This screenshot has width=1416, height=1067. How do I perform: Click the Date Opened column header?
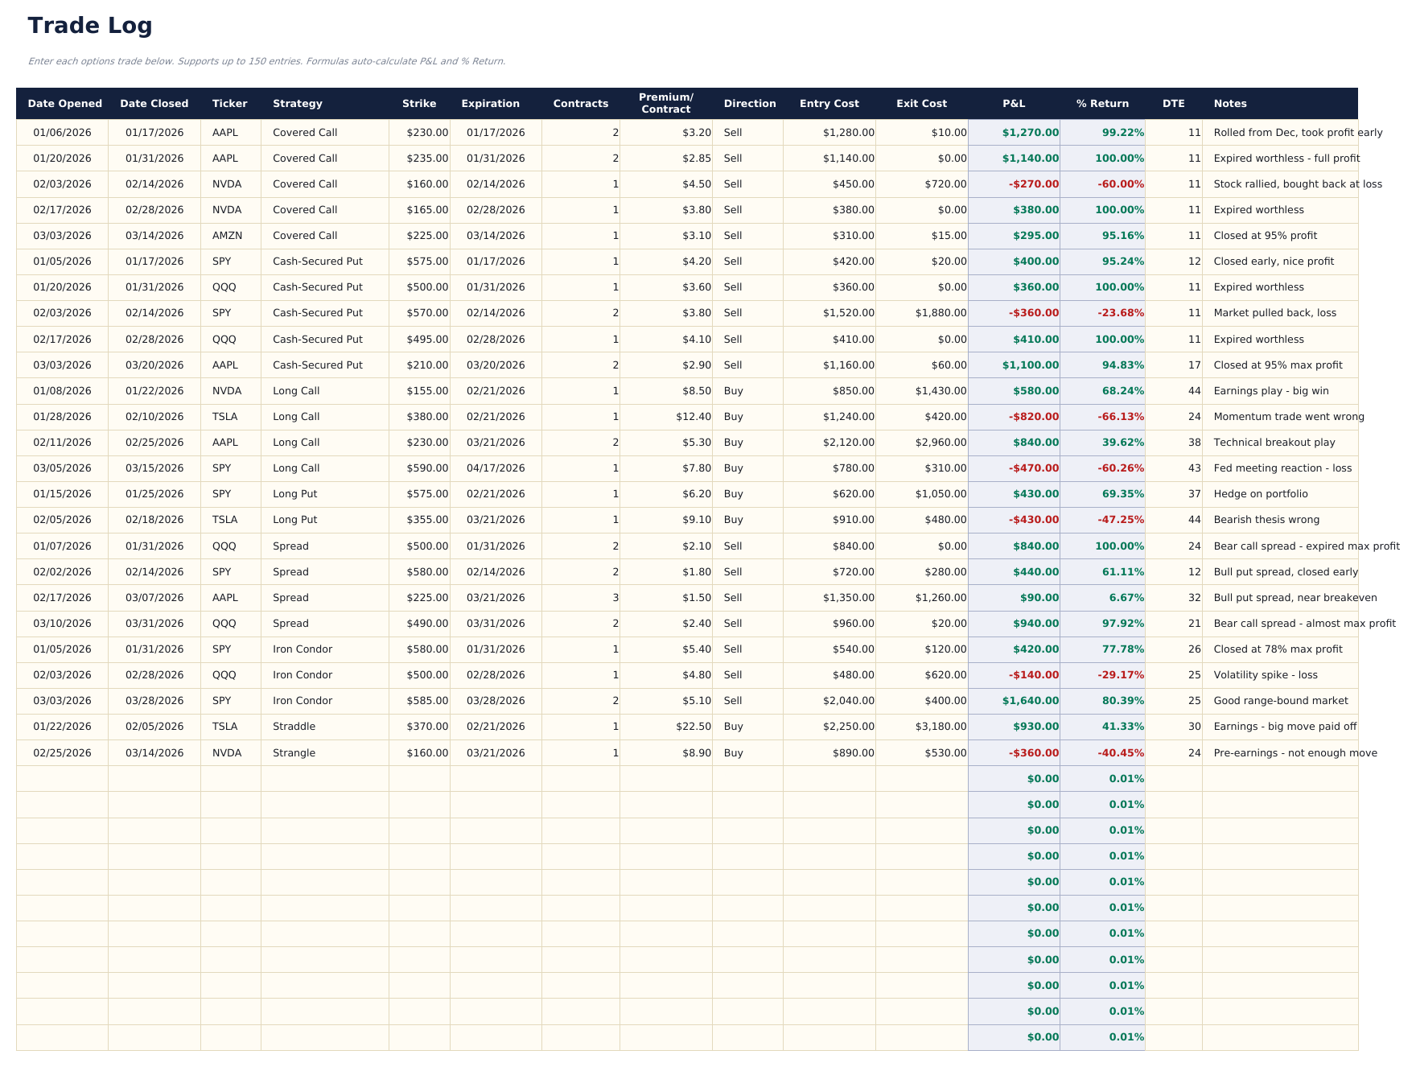pyautogui.click(x=64, y=103)
